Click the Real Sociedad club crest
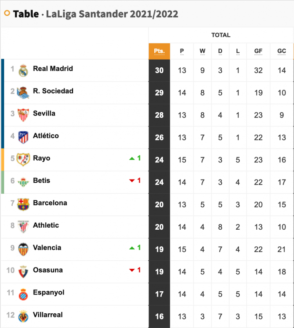The height and width of the screenshot is (328, 294). pyautogui.click(x=23, y=93)
